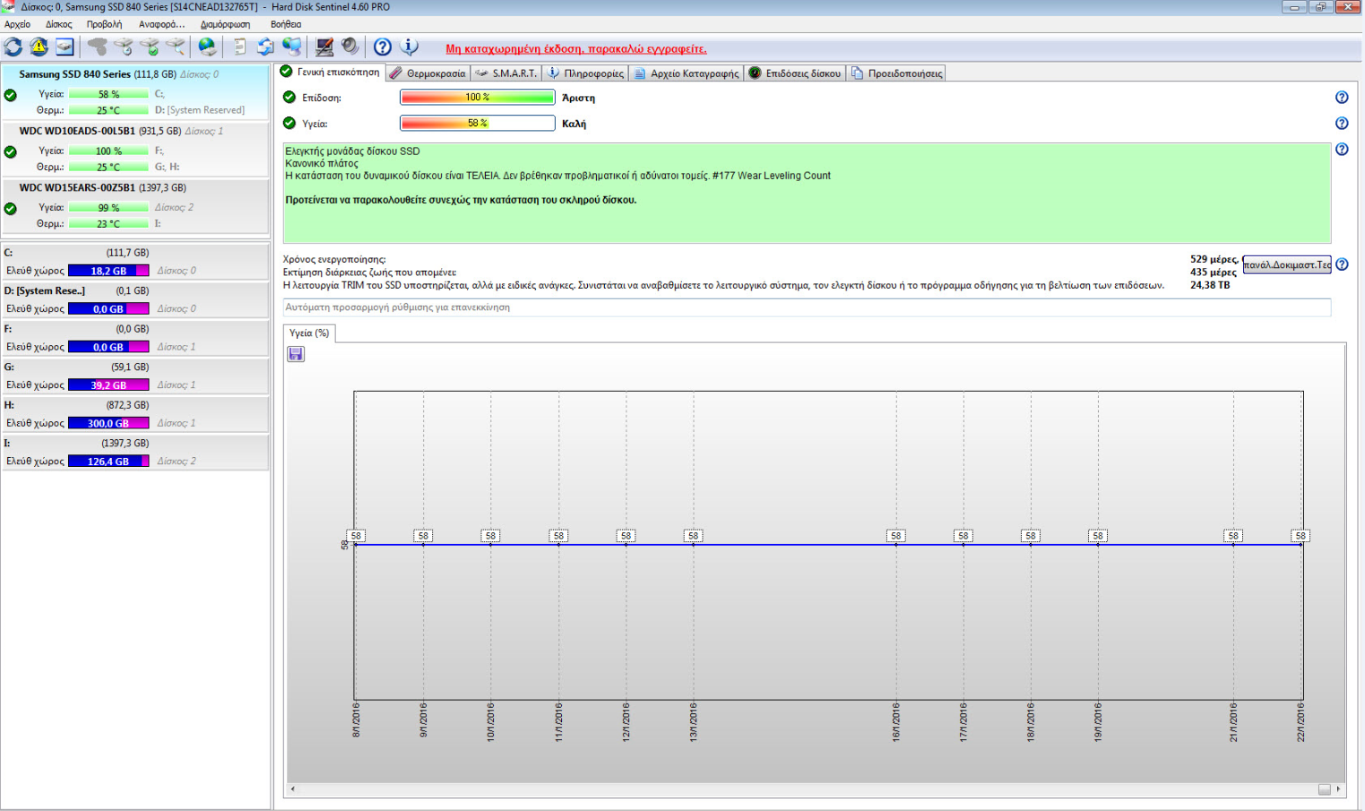Switch to the Επιδόσεις δίσκου tab

point(795,73)
